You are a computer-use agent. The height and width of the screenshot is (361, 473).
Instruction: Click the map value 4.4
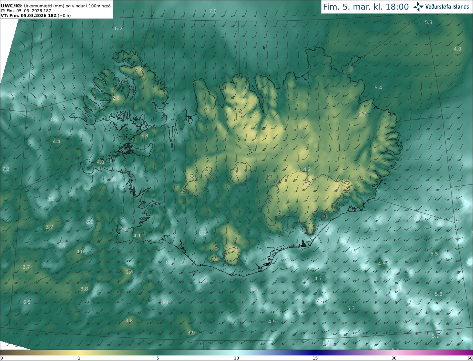click(x=57, y=141)
